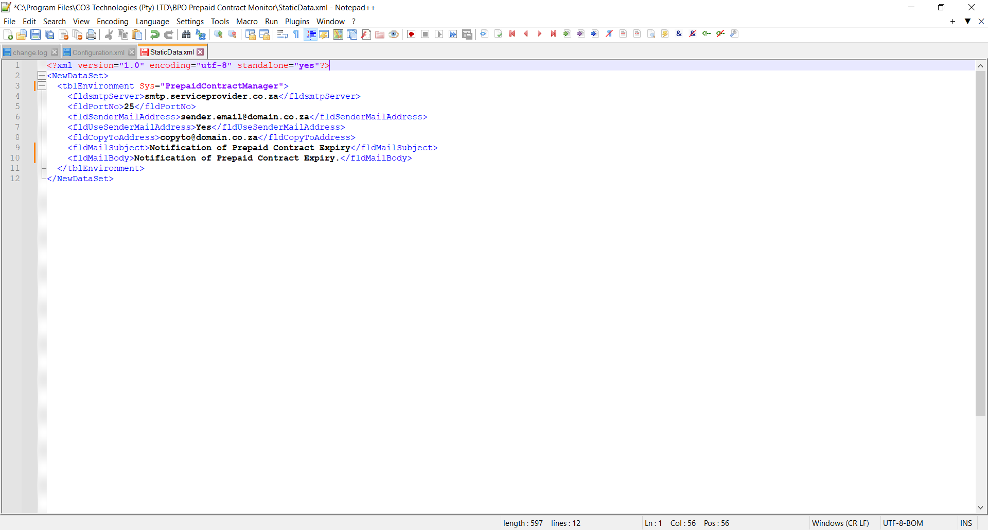Toggle the Word wrap toolbar button
Viewport: 988px width, 530px height.
(282, 34)
